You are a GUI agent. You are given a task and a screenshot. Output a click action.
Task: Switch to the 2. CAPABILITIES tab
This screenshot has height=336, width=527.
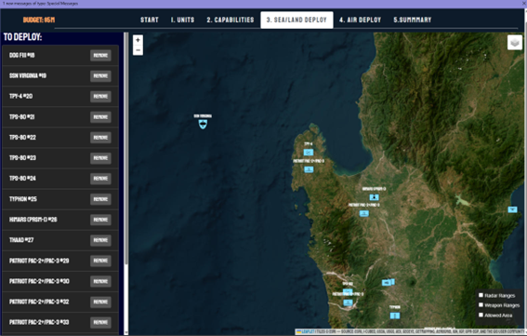231,20
